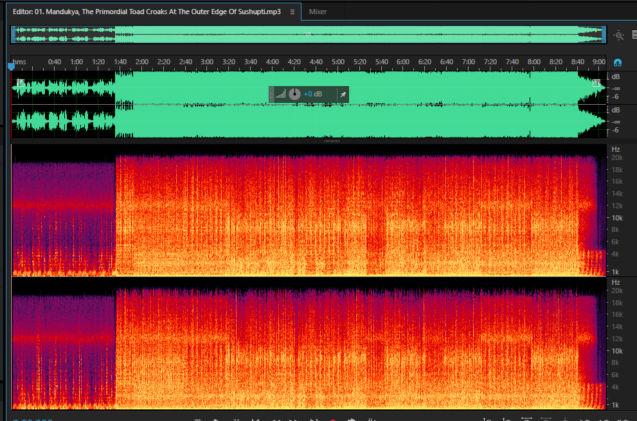Click 10k on the lower spectrogram scale
Screen dimensions: 637x421
coord(617,351)
